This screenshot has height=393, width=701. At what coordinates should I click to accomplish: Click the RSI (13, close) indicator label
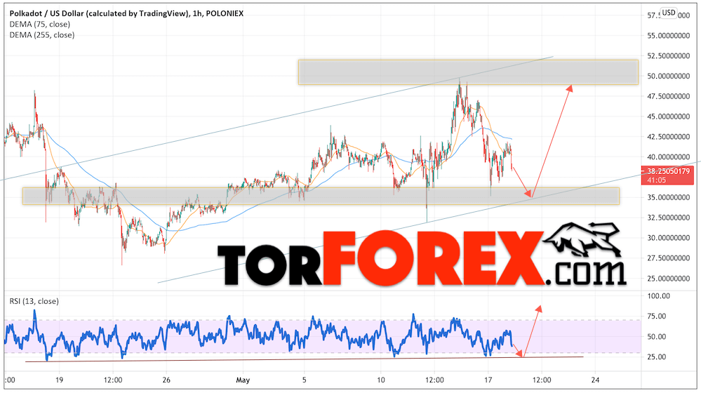(x=34, y=301)
